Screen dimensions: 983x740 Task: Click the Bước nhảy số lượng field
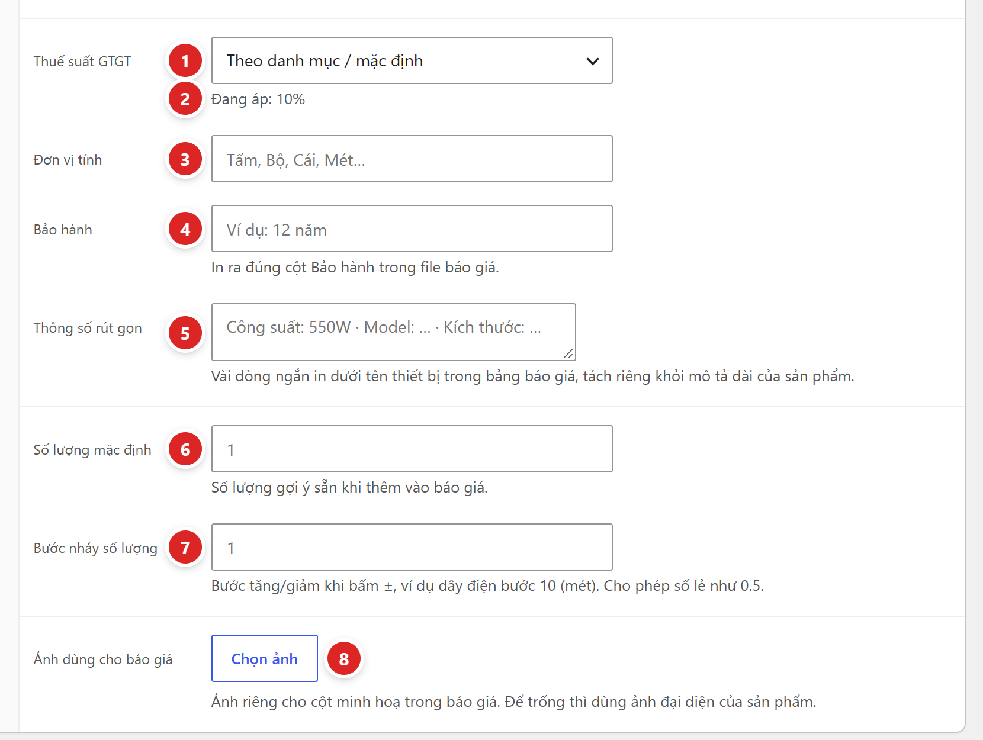click(412, 547)
